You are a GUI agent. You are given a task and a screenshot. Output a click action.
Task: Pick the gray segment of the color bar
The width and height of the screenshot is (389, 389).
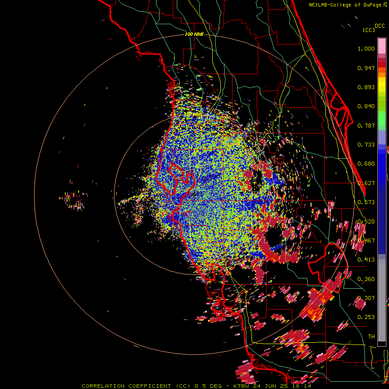tap(382, 300)
